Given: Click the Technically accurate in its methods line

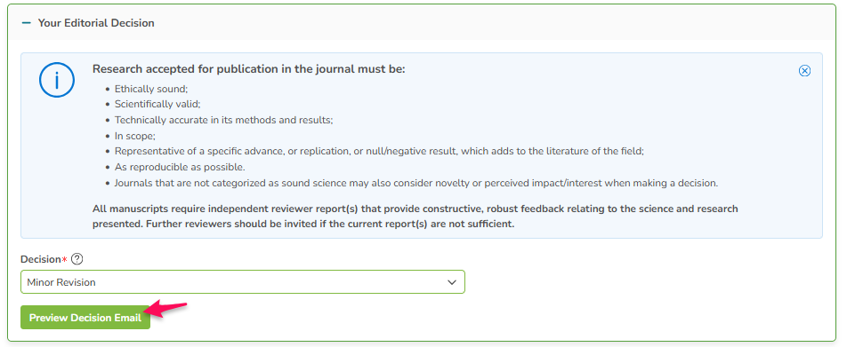Looking at the screenshot, I should coord(223,120).
